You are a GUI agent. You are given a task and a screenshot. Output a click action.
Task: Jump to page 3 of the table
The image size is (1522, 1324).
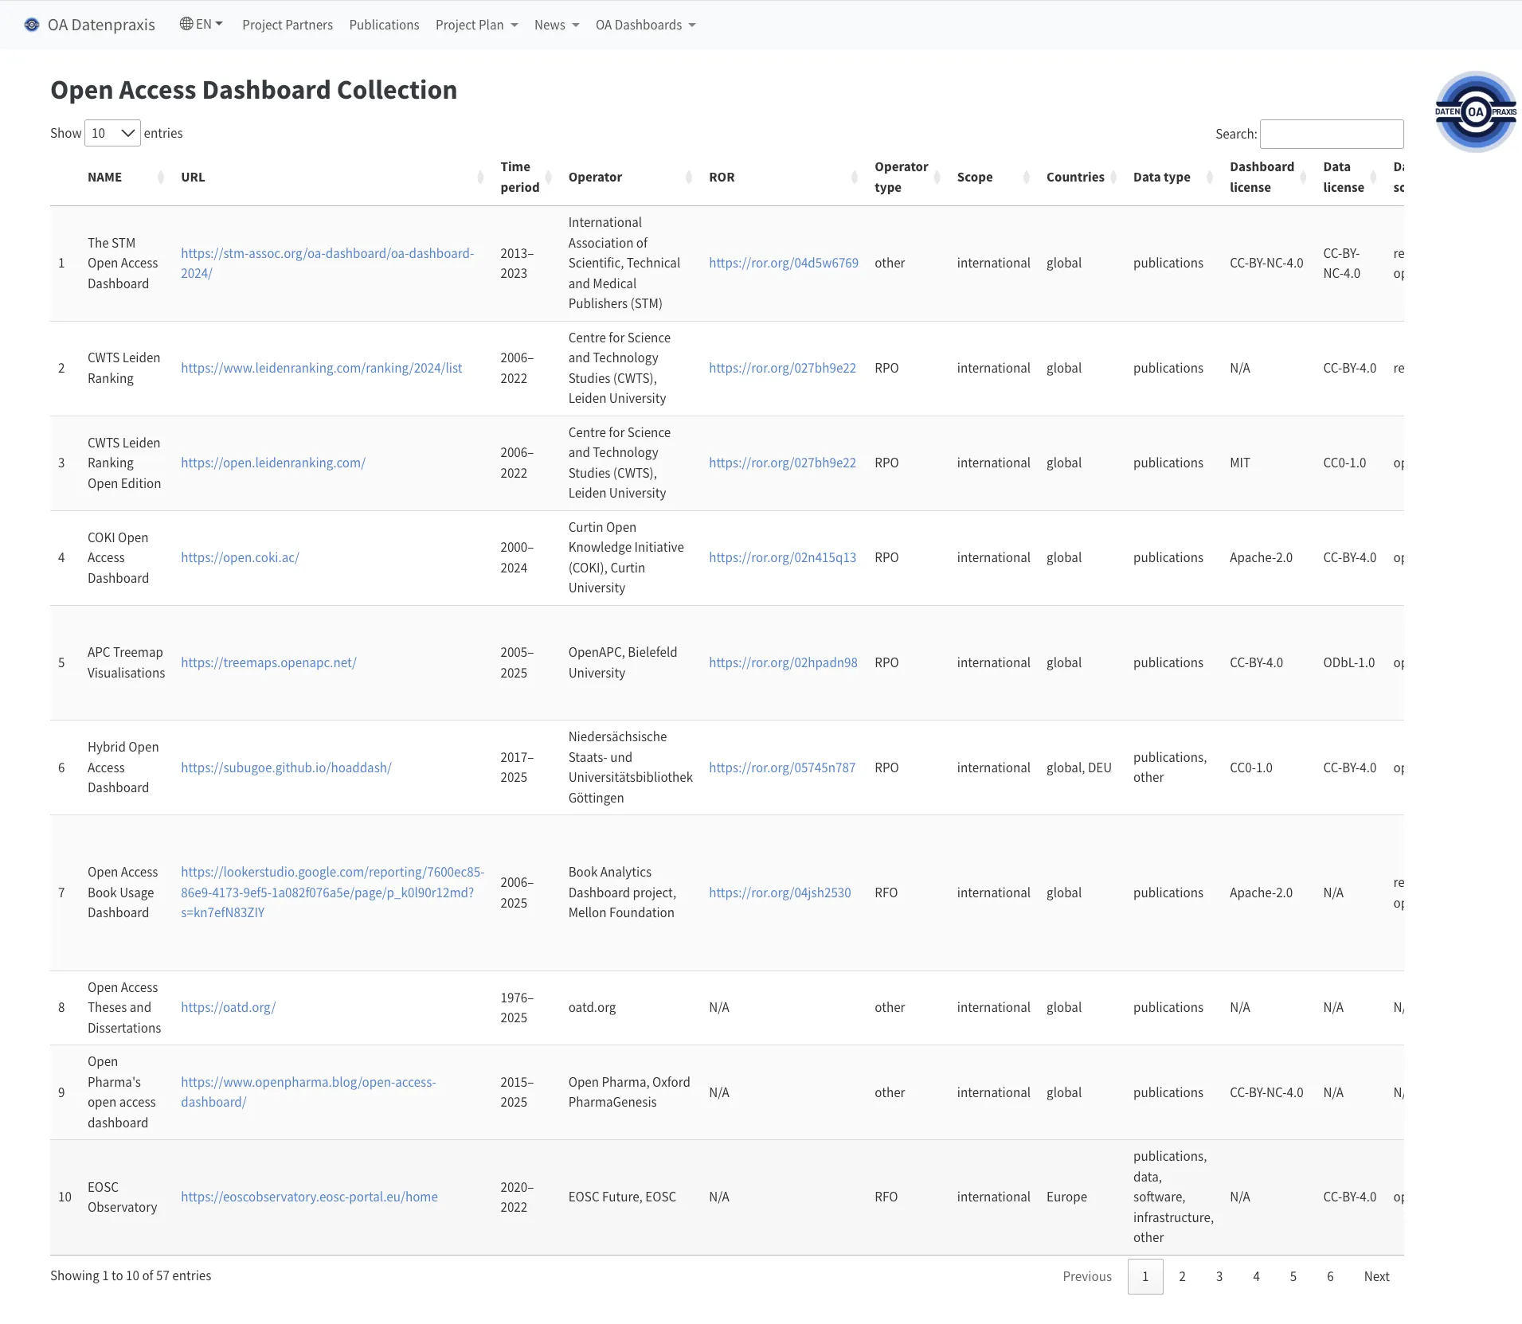pyautogui.click(x=1219, y=1276)
